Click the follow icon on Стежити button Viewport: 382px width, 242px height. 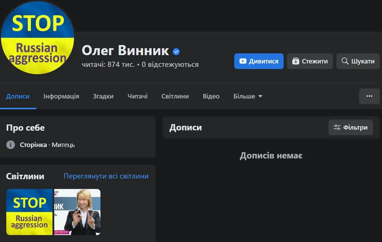coord(295,61)
